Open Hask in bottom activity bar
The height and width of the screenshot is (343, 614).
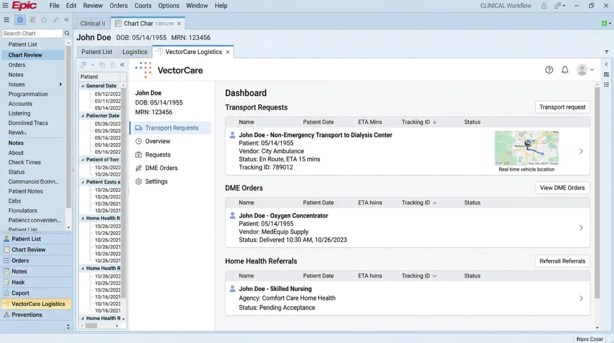coord(36,282)
